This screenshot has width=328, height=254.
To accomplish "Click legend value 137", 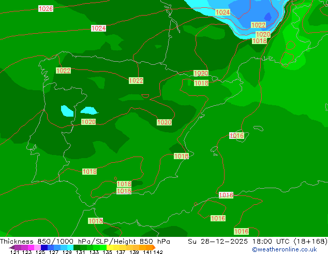I will click(x=121, y=252).
